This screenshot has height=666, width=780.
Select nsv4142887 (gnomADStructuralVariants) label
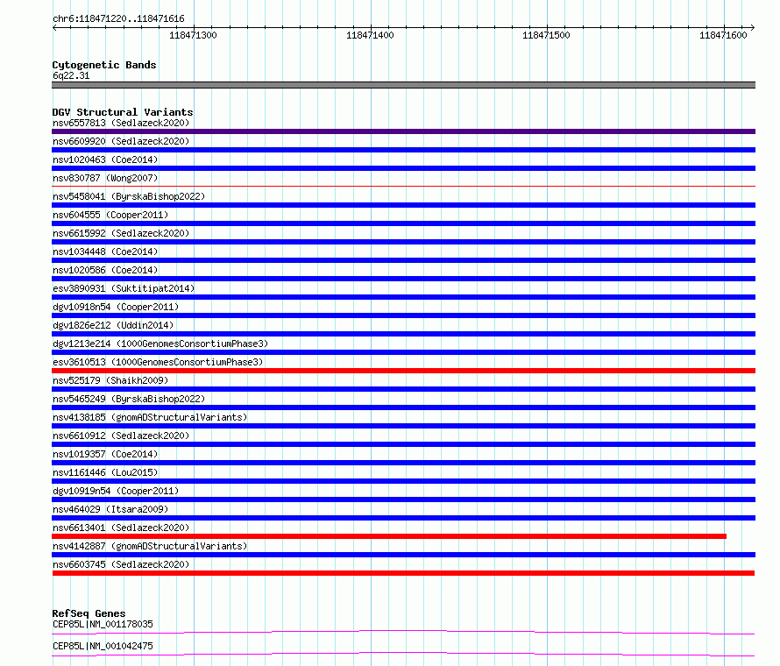(x=150, y=546)
